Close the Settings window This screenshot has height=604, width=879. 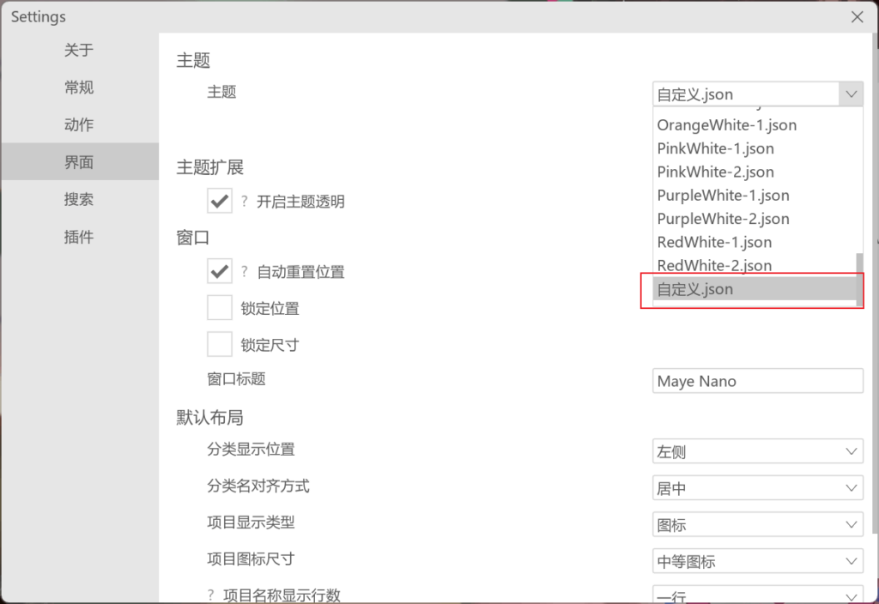pos(857,17)
